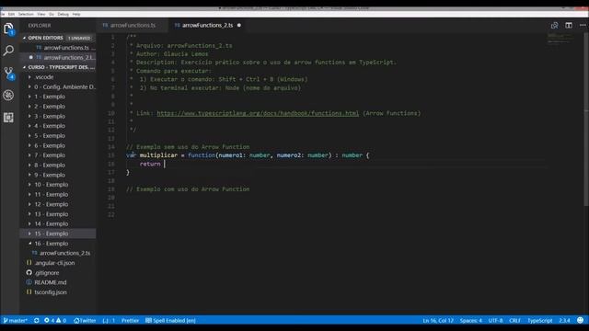This screenshot has width=589, height=331.
Task: Open the Help menu
Action: click(76, 14)
